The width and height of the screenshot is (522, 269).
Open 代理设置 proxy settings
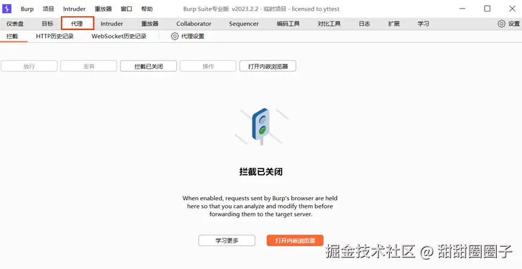pyautogui.click(x=188, y=36)
